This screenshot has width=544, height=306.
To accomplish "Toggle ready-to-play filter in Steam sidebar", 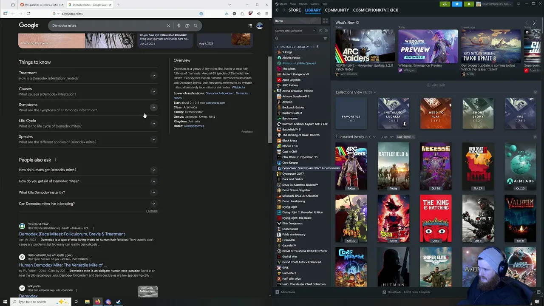I will (326, 31).
